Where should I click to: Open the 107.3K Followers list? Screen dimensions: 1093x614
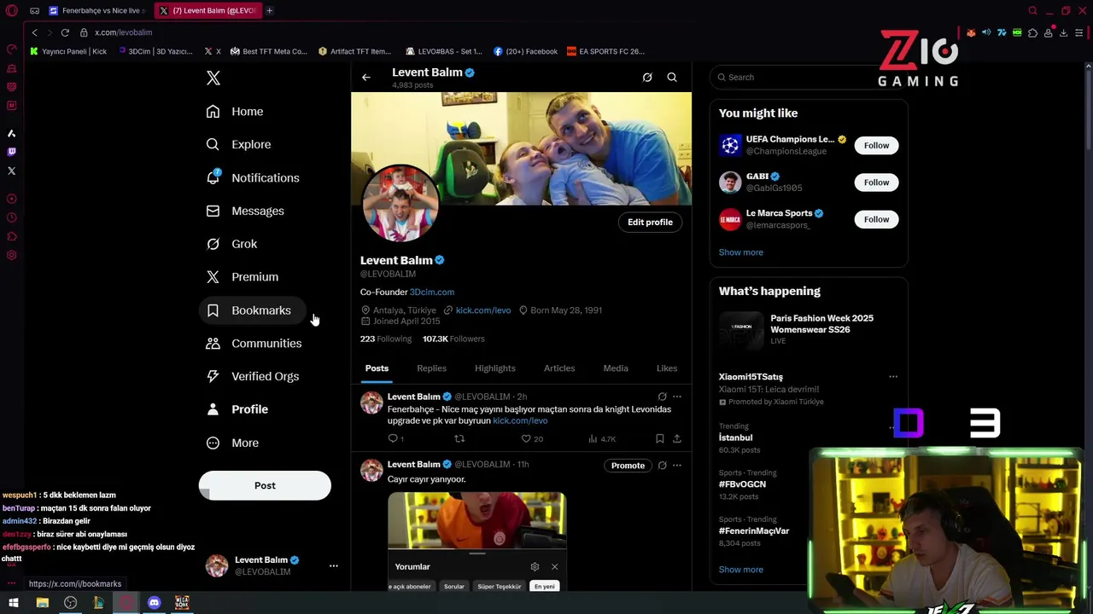453,339
